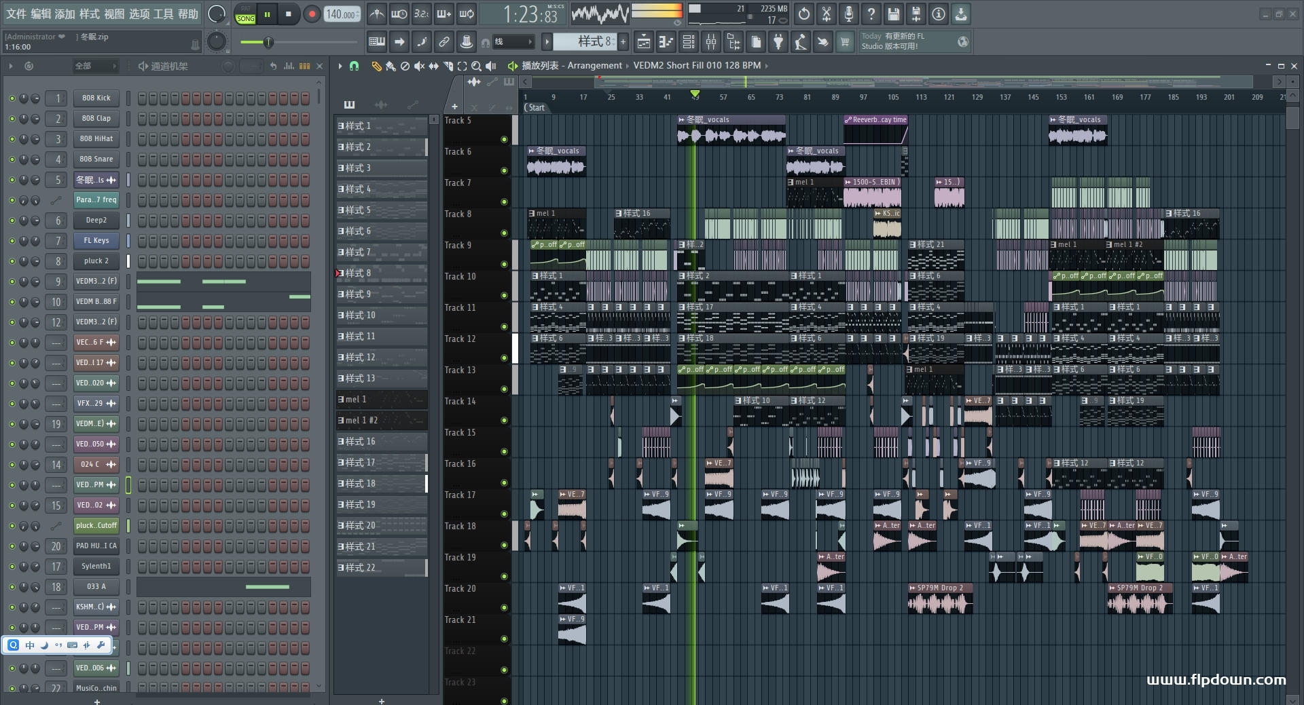The height and width of the screenshot is (705, 1304).
Task: Mute the 808 Kick channel LED
Action: (12, 98)
